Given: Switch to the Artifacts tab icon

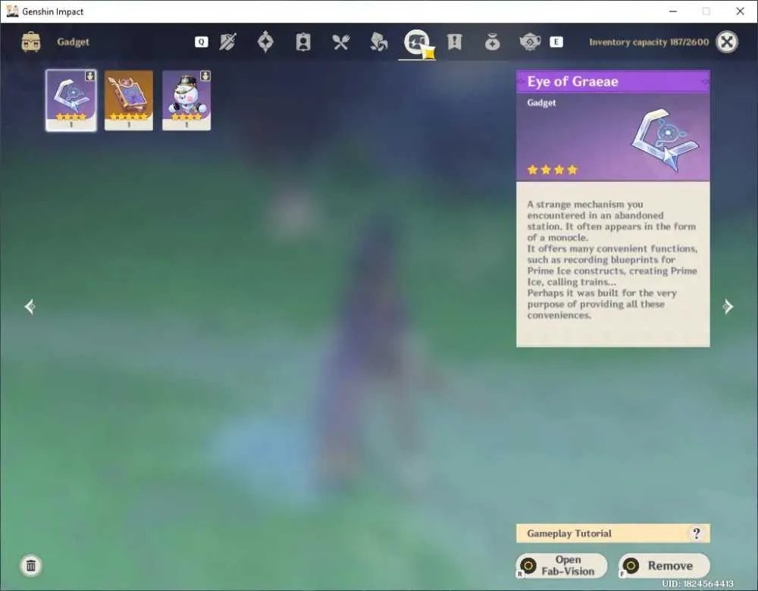Looking at the screenshot, I should (x=265, y=42).
